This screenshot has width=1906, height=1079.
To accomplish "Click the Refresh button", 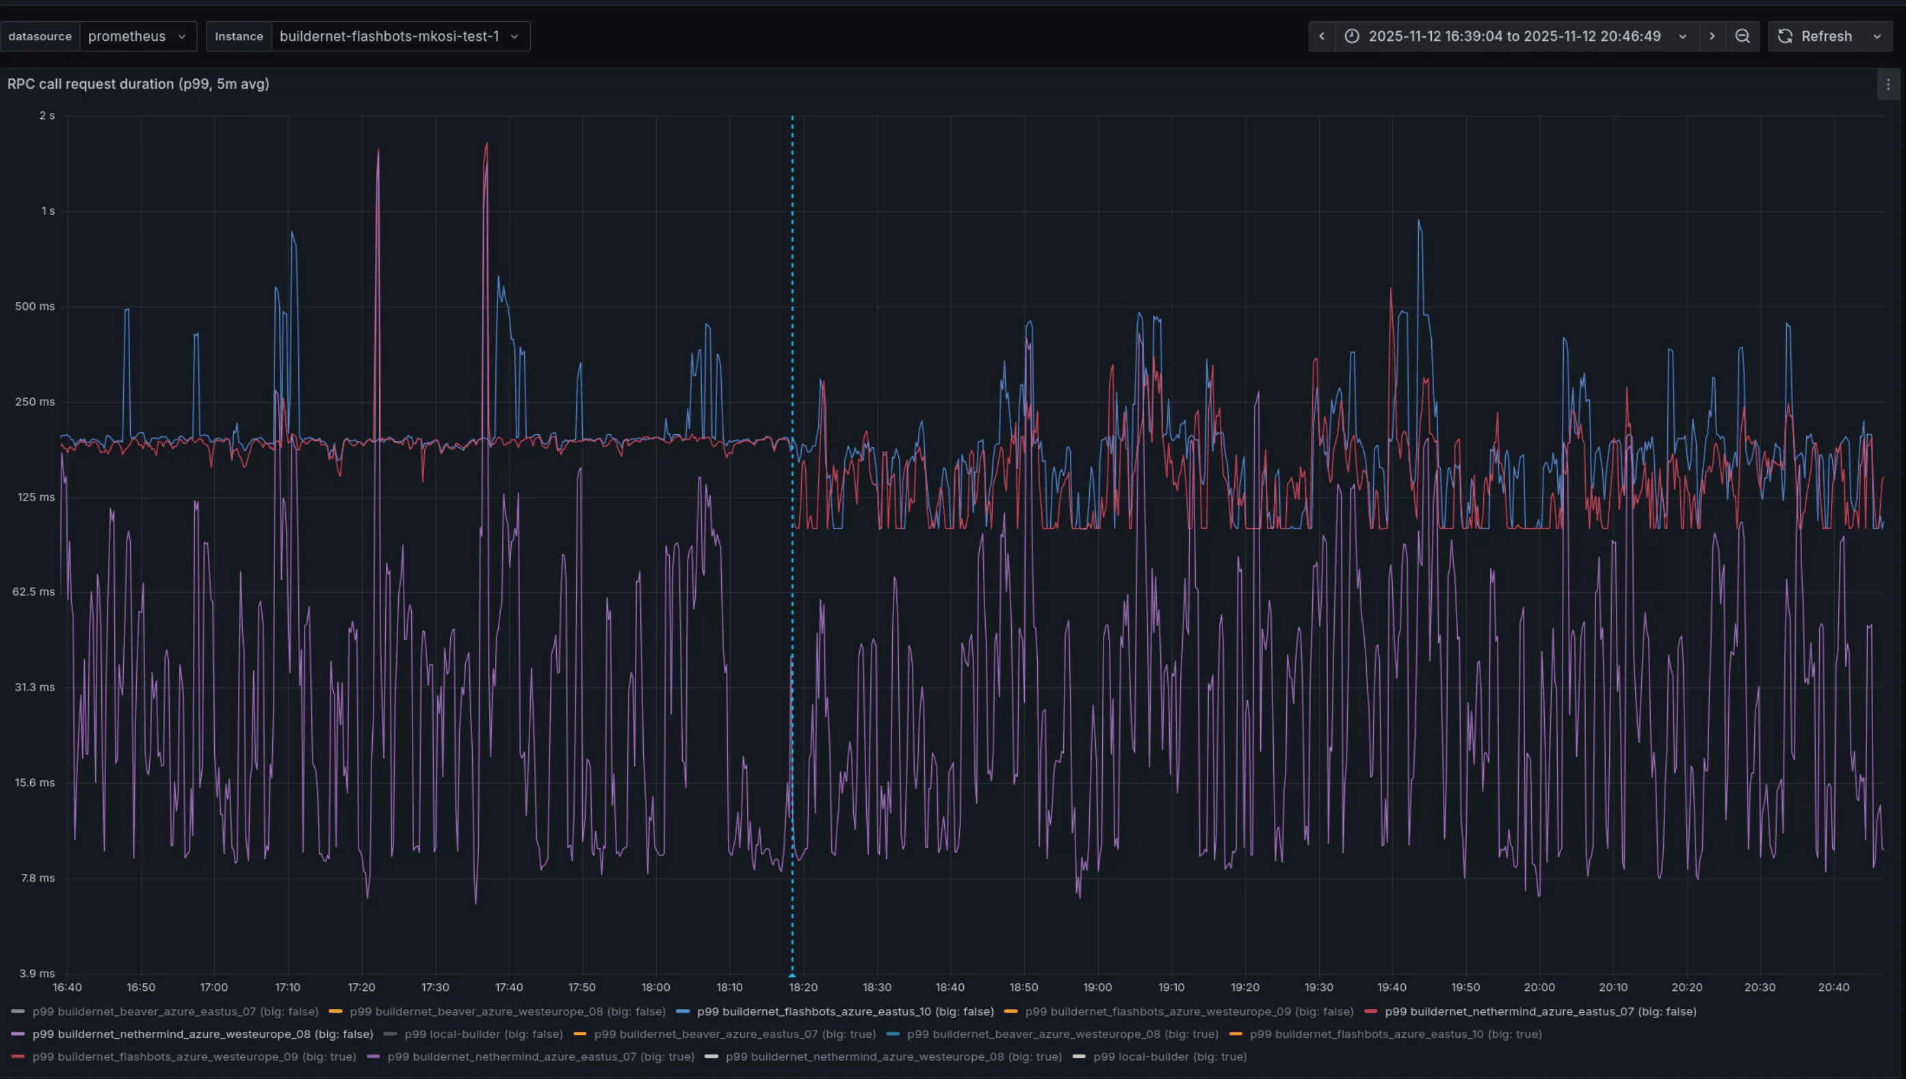I will click(1826, 36).
